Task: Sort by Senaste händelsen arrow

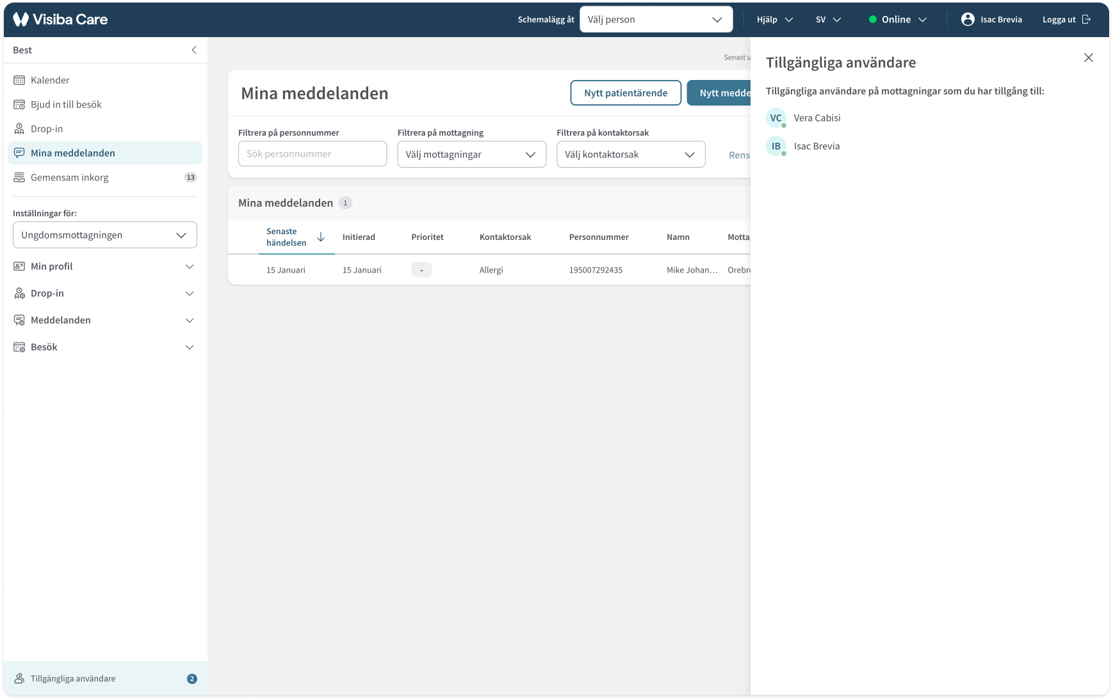Action: point(321,237)
